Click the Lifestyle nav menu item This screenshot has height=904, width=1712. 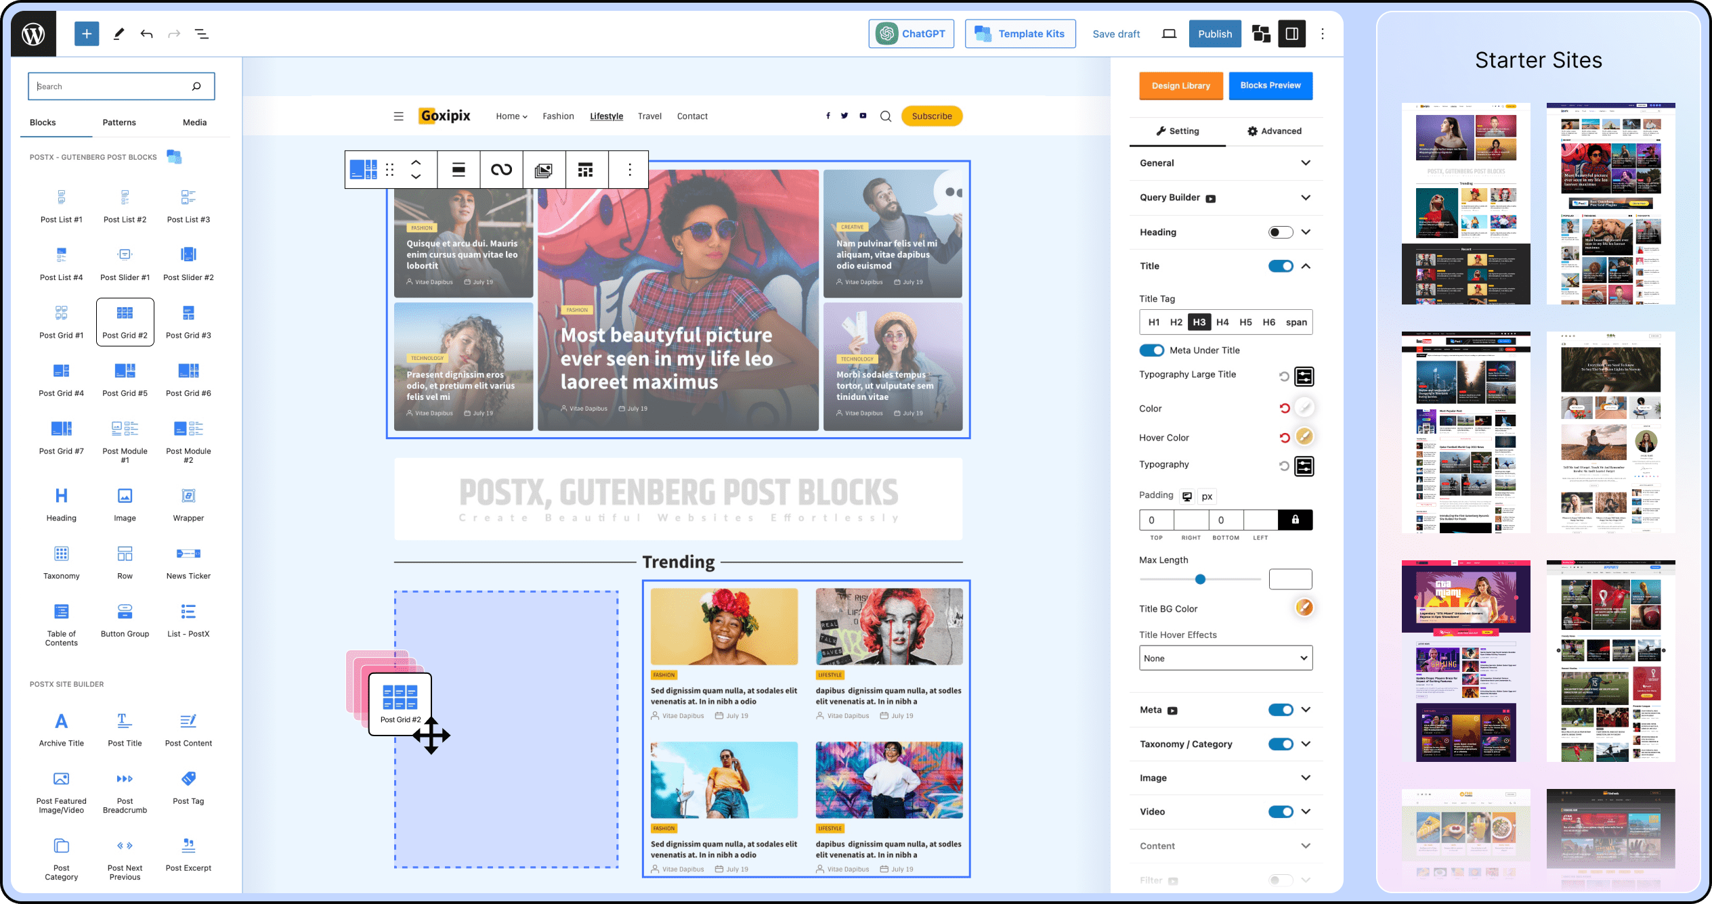coord(606,116)
